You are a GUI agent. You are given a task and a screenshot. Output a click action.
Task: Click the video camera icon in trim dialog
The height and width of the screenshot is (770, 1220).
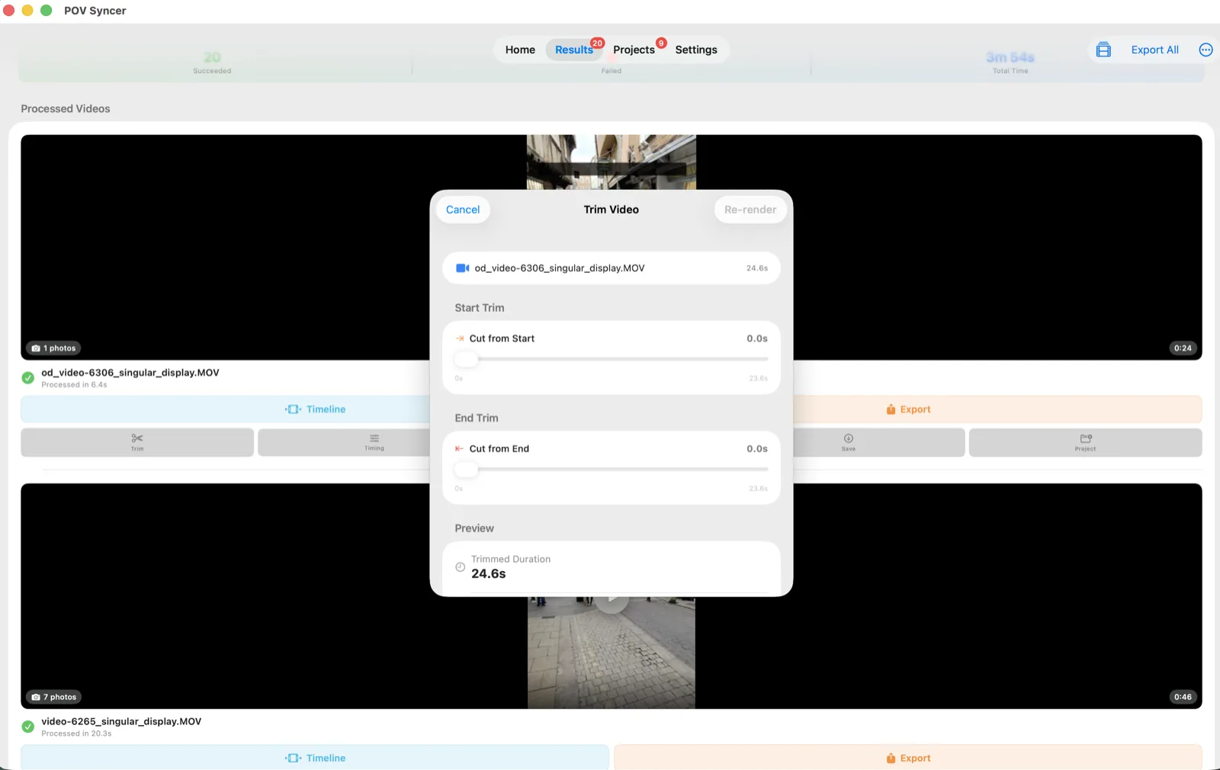[x=462, y=268]
